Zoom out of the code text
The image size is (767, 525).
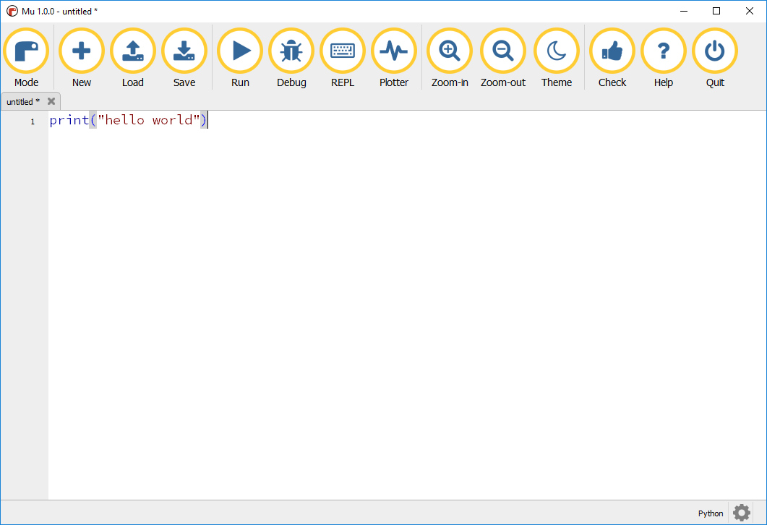coord(502,51)
